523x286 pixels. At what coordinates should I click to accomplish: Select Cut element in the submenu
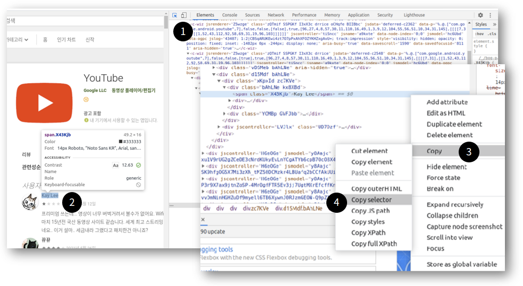[369, 151]
